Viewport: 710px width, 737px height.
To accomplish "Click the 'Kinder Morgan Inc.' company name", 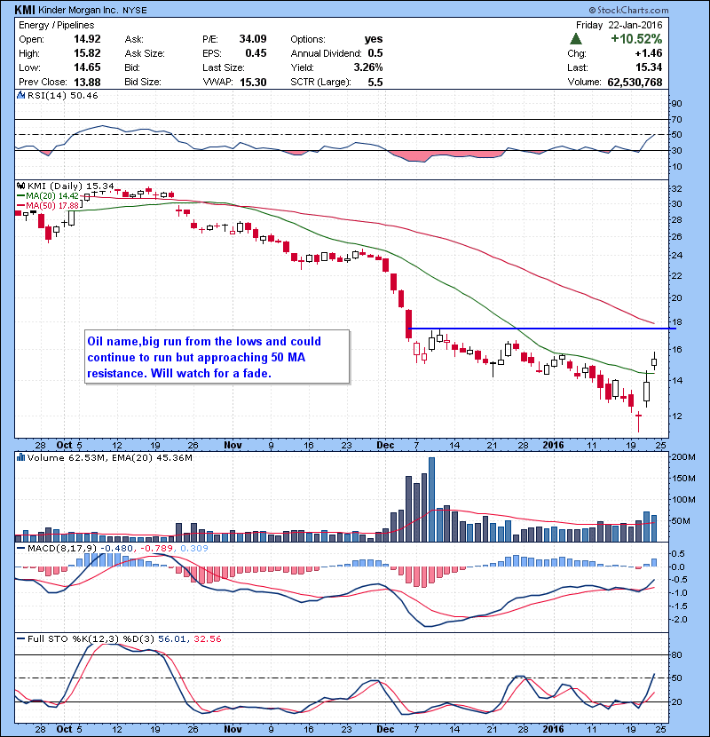I will [79, 10].
